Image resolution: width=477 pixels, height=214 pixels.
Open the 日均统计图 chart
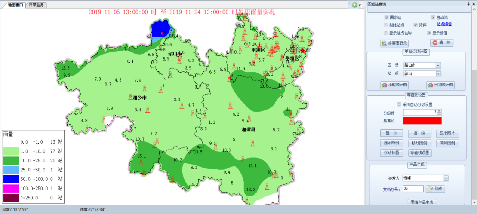[440, 85]
